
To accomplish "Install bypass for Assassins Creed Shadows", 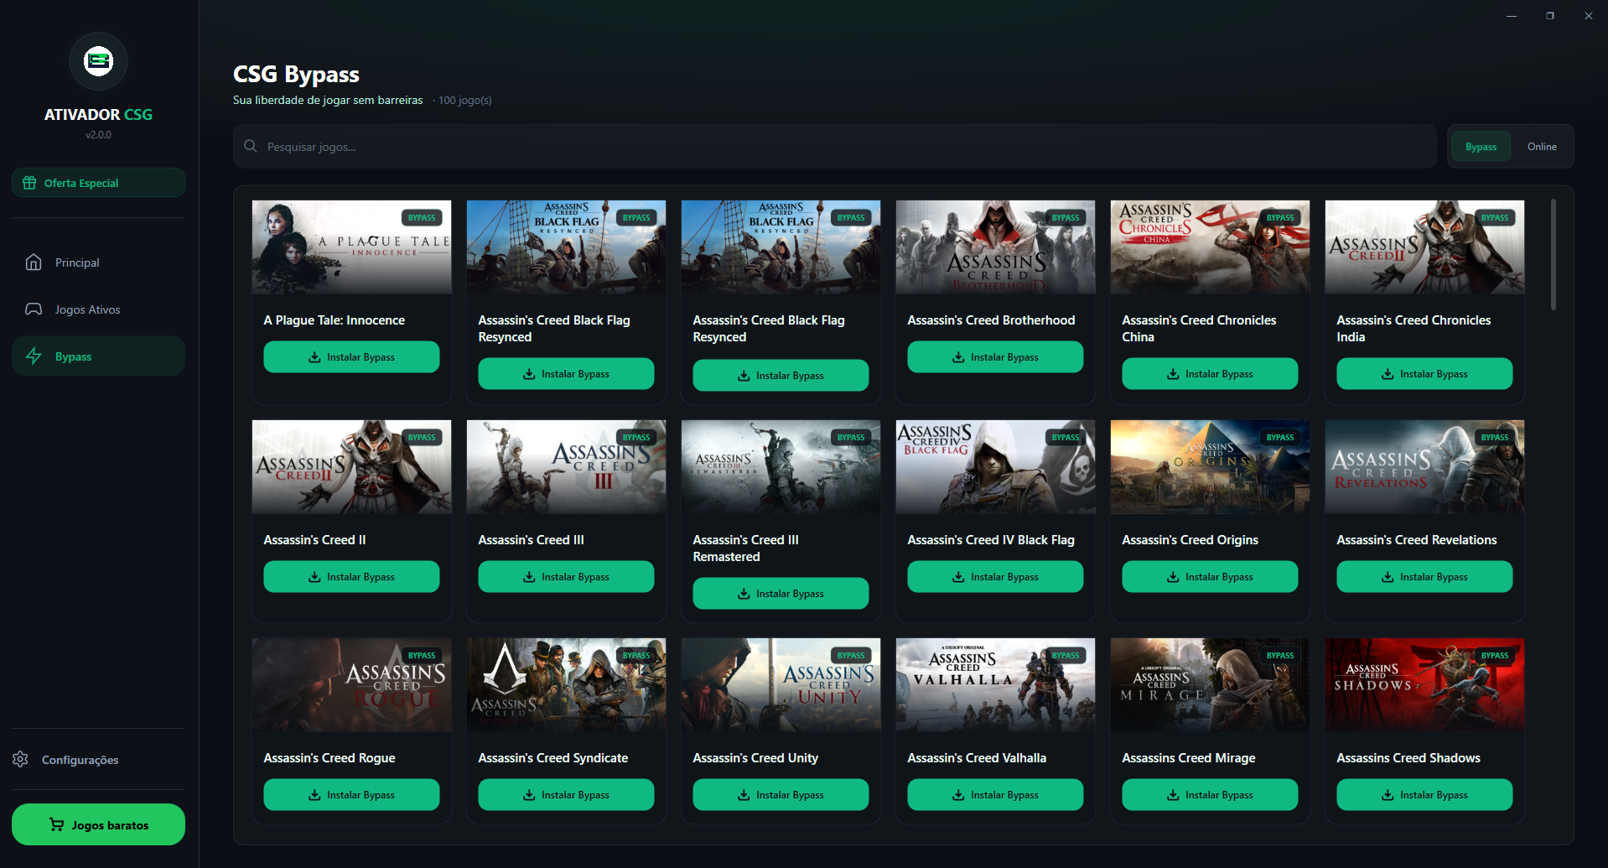I will (1424, 795).
